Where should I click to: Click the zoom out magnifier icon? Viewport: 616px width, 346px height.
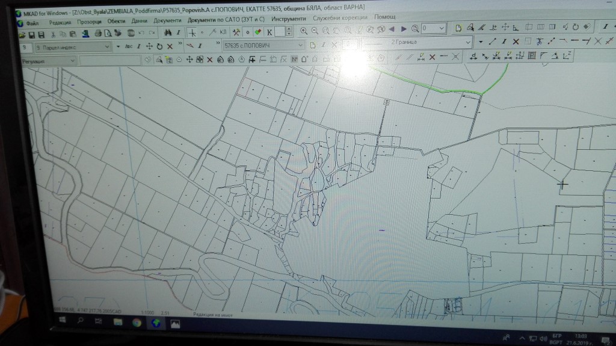point(315,30)
